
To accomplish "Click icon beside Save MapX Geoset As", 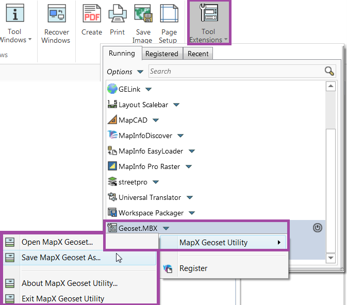I will point(10,258).
